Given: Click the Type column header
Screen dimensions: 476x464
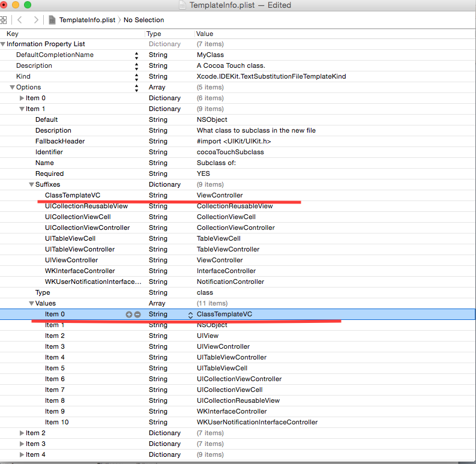Looking at the screenshot, I should [x=154, y=34].
